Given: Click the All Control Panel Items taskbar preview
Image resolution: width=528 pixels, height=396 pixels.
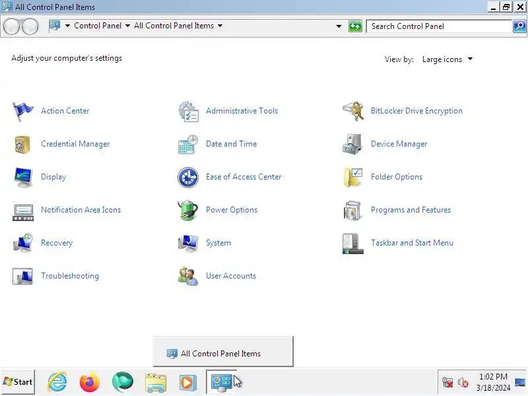Looking at the screenshot, I should tap(223, 352).
